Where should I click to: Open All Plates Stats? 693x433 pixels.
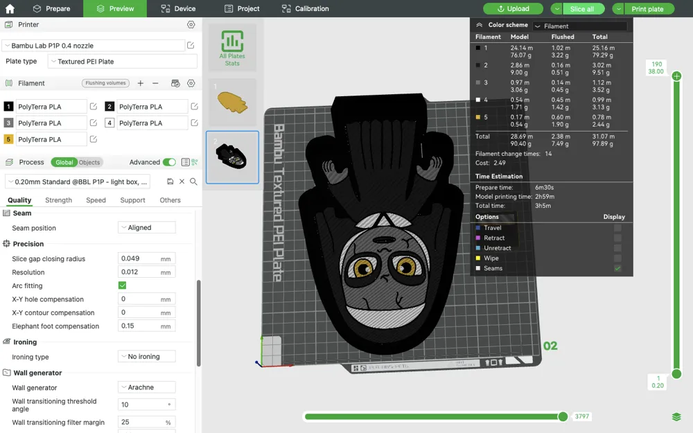click(x=232, y=48)
